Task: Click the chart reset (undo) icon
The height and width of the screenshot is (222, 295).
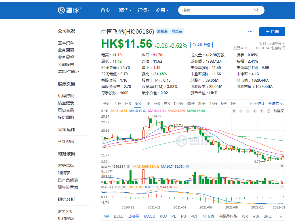Action: tap(234, 111)
